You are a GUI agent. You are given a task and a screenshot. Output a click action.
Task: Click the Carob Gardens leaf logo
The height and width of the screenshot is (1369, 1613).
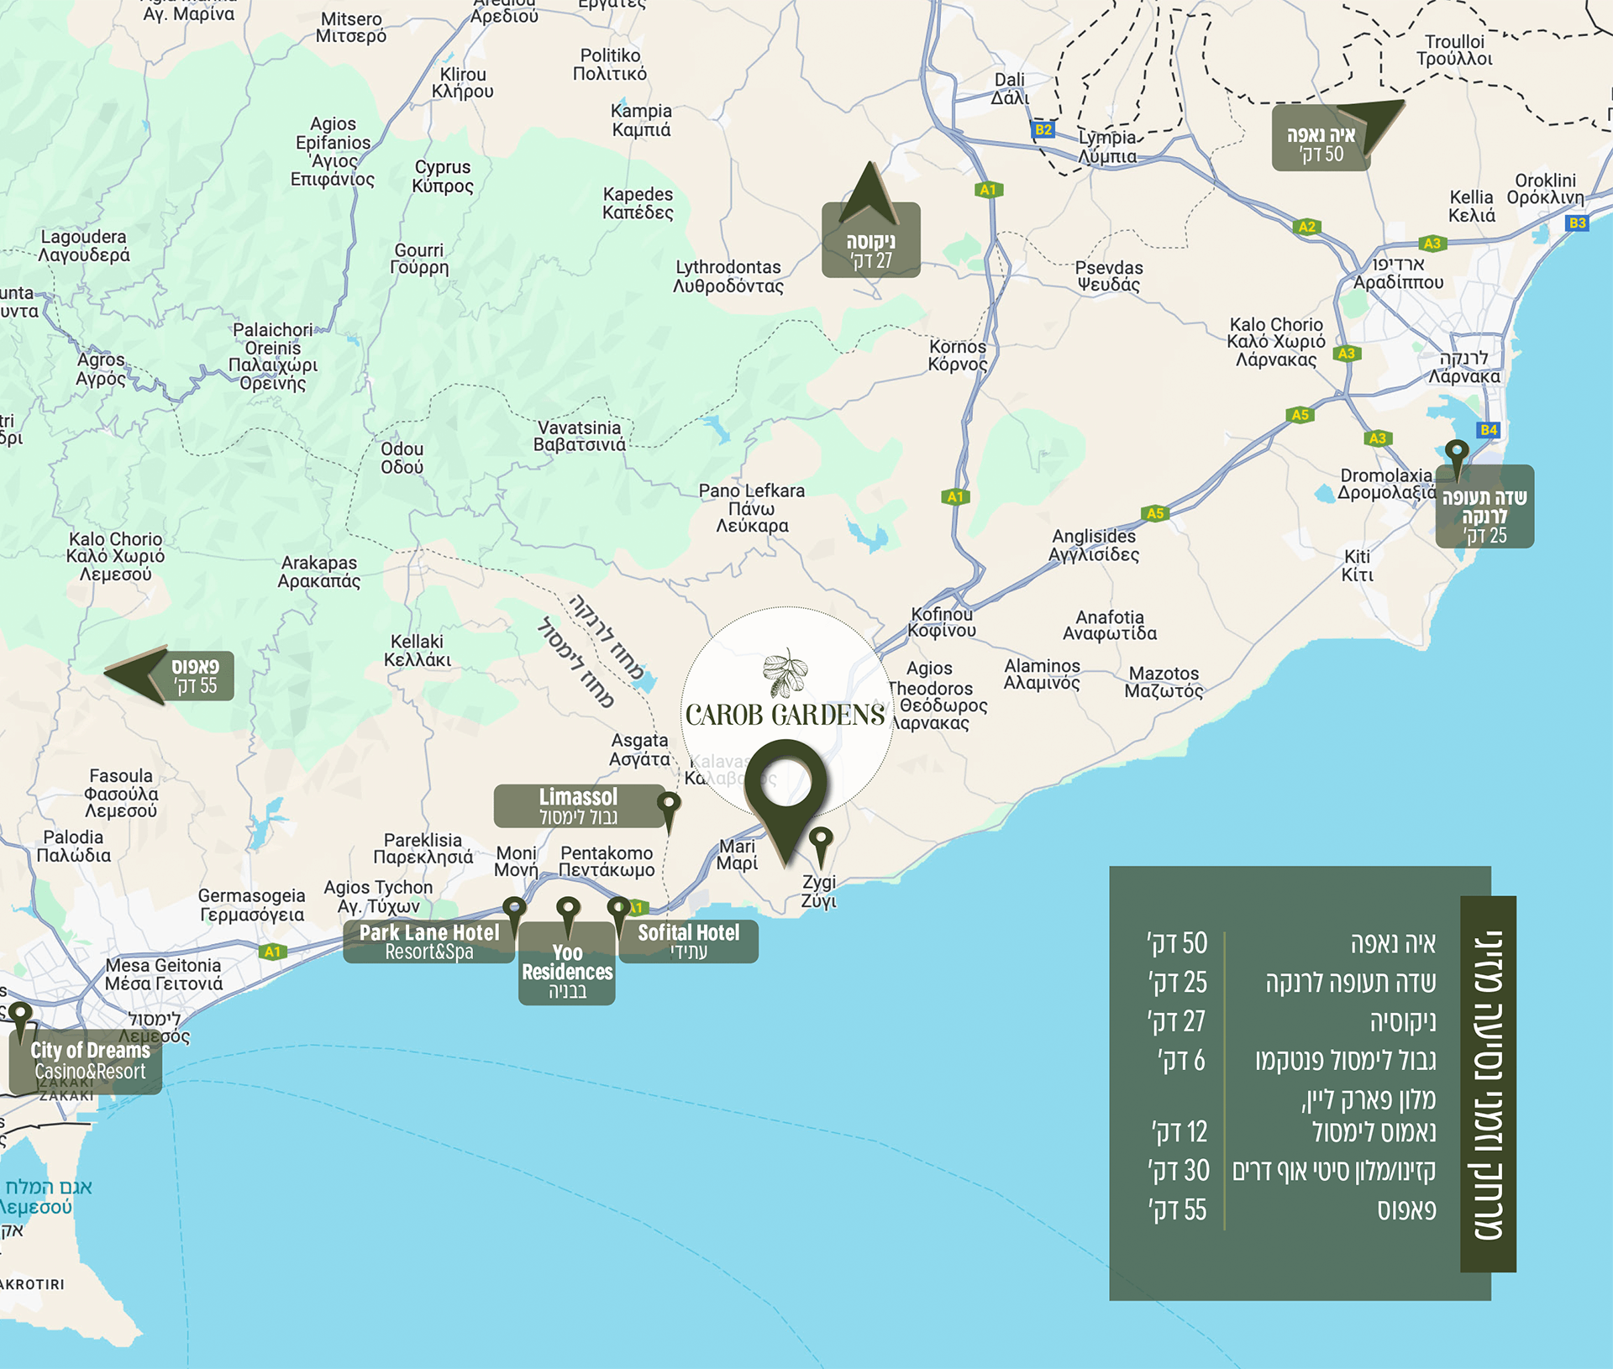785,674
